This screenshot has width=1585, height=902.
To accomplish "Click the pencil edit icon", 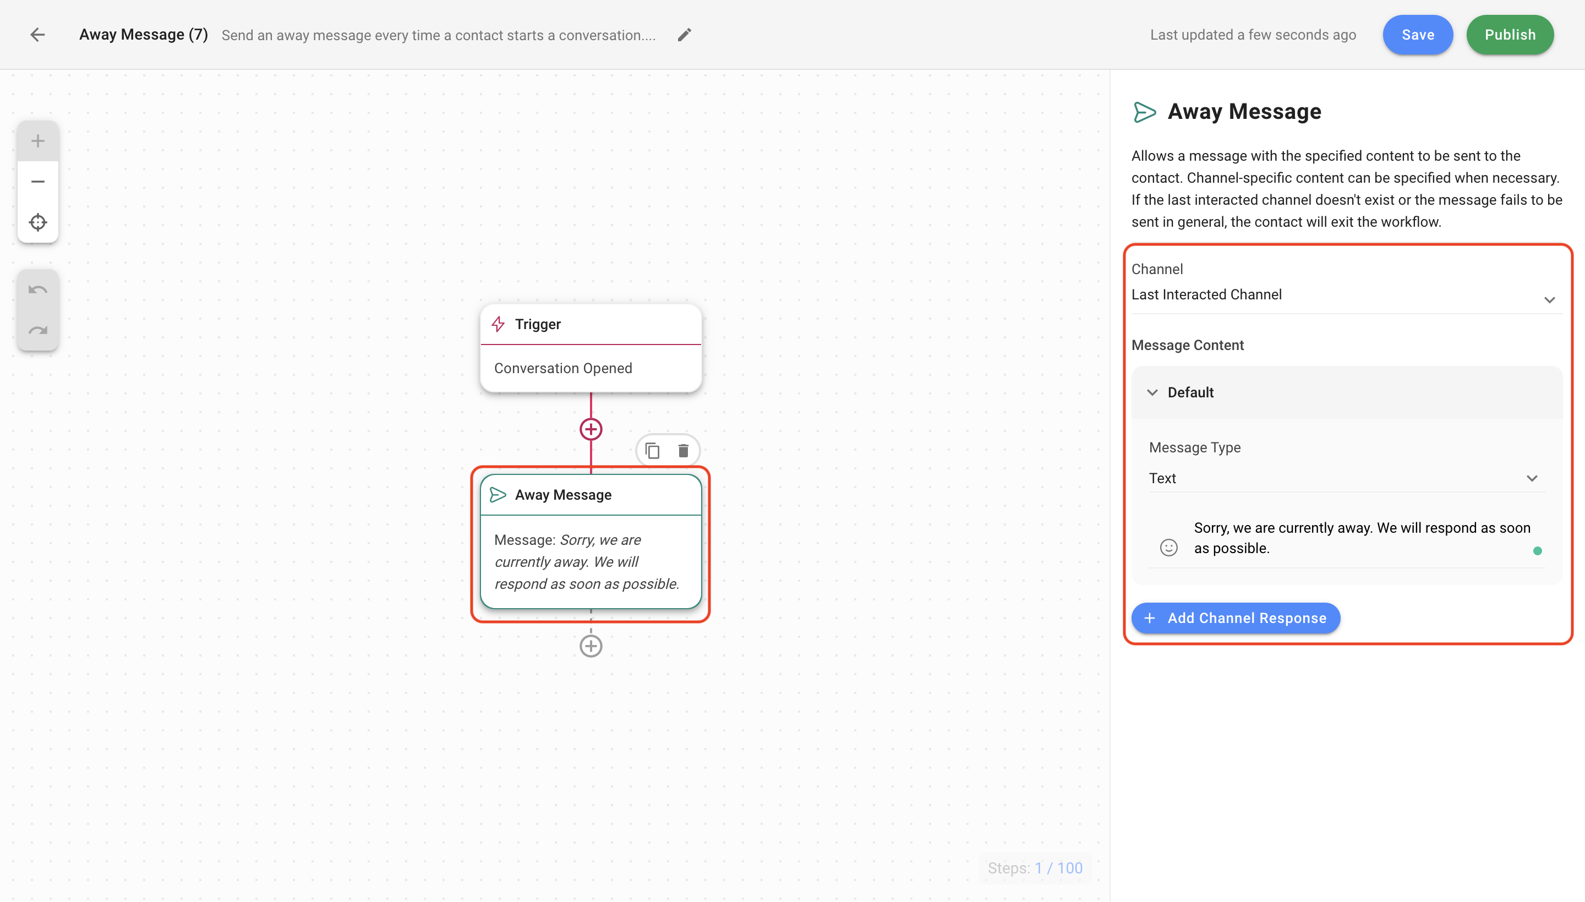I will coord(684,35).
